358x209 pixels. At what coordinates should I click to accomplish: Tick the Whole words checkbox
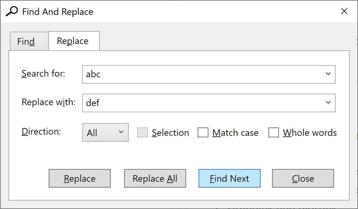(x=274, y=132)
